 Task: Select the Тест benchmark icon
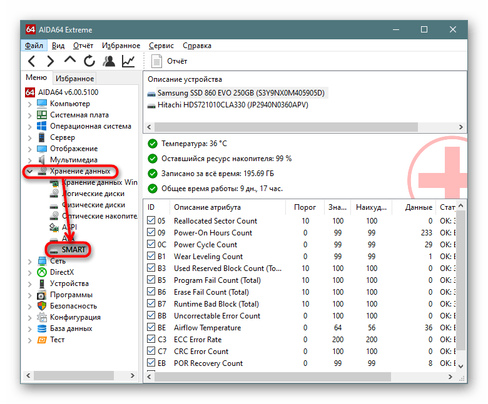42,340
